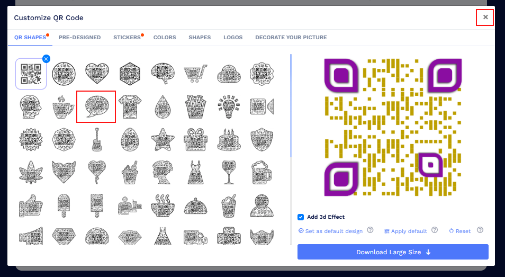Open the DECORATE YOUR PICTURE tab
This screenshot has height=277, width=505.
(x=291, y=38)
